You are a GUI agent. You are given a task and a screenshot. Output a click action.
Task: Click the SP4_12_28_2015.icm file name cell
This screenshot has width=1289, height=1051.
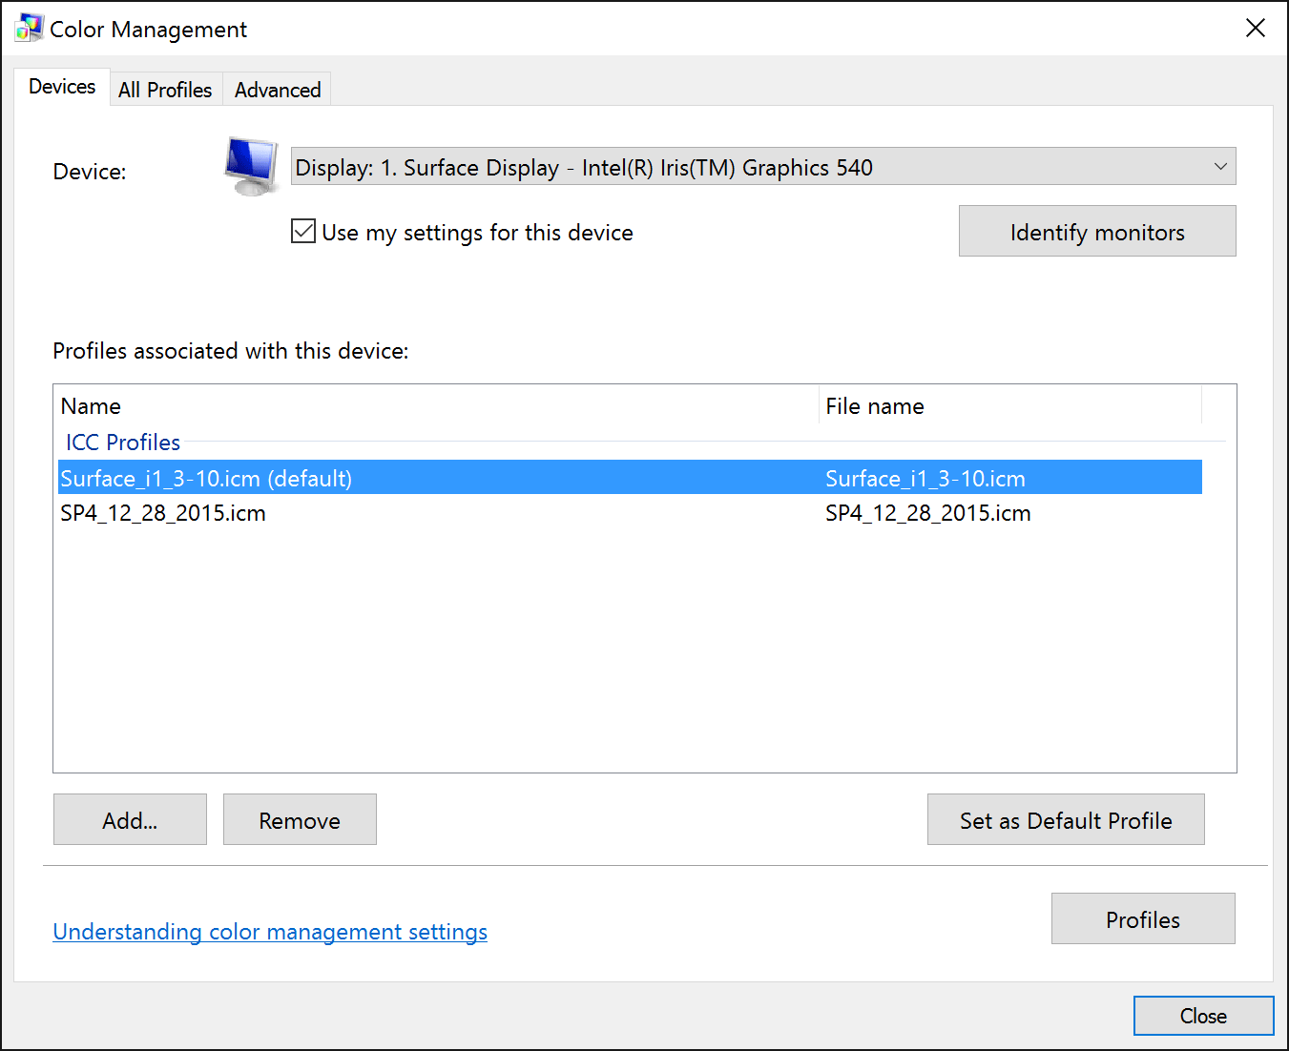[x=928, y=513]
